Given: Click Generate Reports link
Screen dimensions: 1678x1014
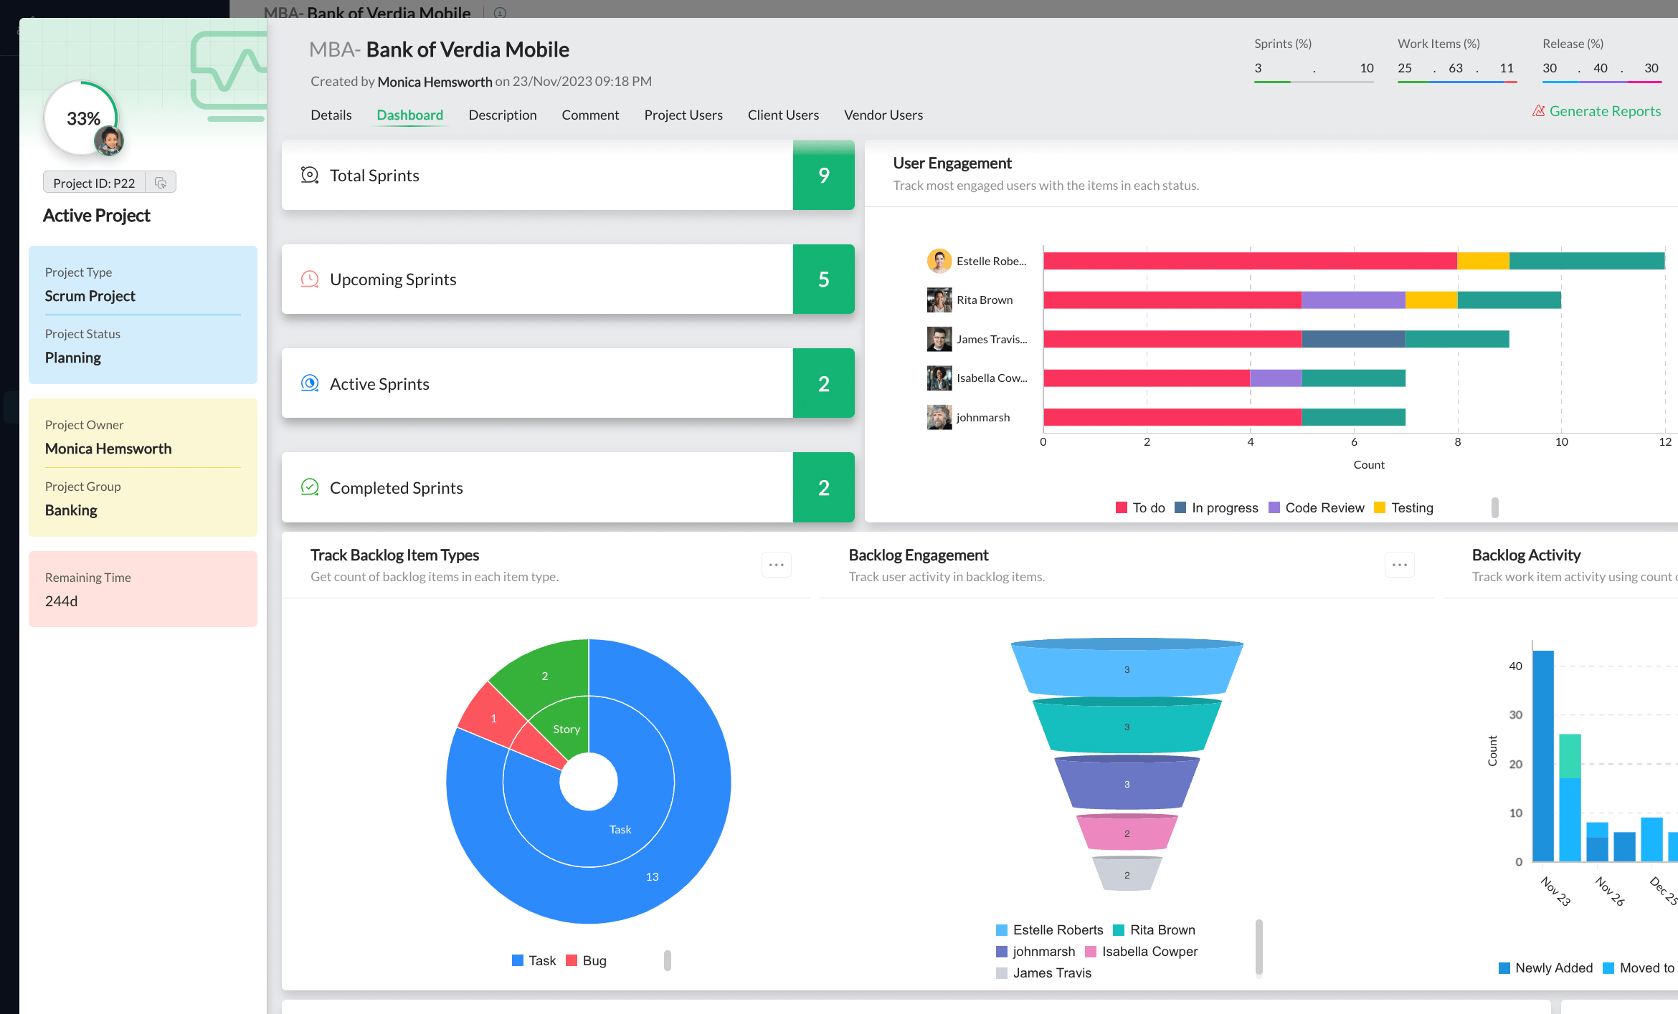Looking at the screenshot, I should point(1604,111).
